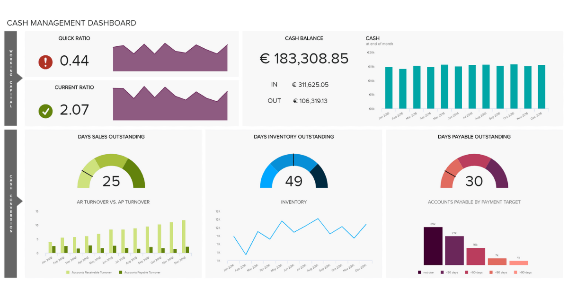Toggle the Accounts Receivable Turnover legend item
The height and width of the screenshot is (298, 568).
click(89, 272)
